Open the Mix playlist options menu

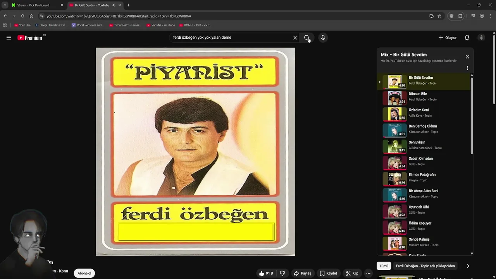467,68
